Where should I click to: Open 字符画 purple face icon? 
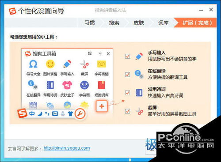pos(84,85)
